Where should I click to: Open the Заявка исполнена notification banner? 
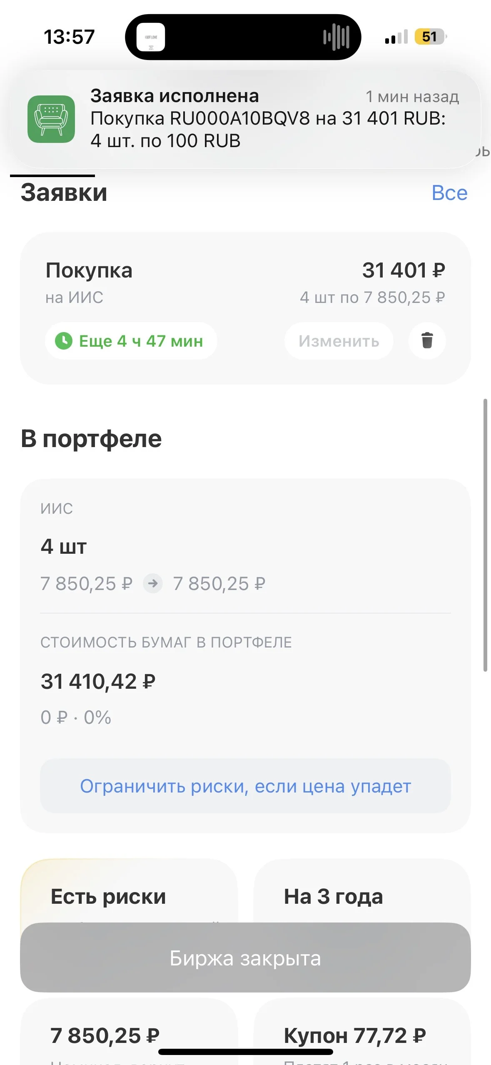[245, 119]
